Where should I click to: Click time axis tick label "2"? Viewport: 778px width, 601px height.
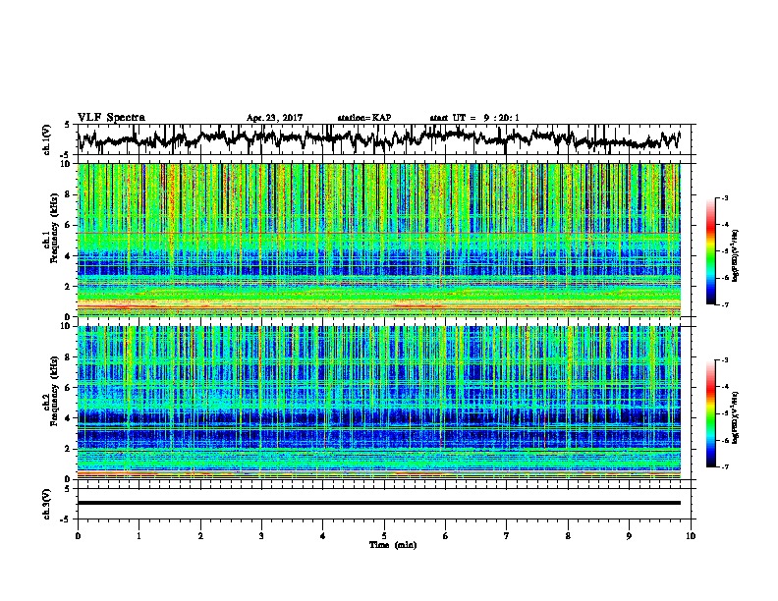[x=200, y=536]
